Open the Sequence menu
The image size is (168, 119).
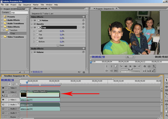27,5
